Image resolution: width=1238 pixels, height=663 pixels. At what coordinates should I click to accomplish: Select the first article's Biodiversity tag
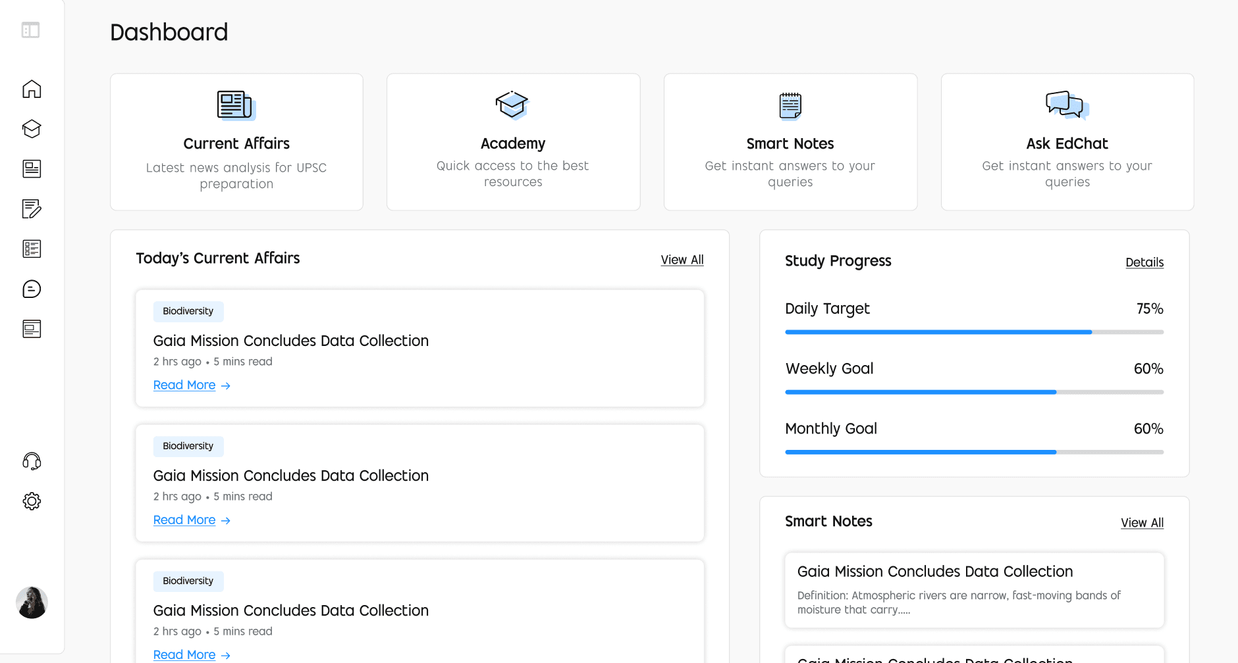pos(188,311)
